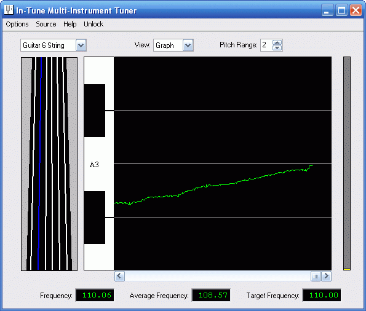Image resolution: width=366 pixels, height=311 pixels.
Task: Click the Pitch Range value field
Action: tap(266, 45)
